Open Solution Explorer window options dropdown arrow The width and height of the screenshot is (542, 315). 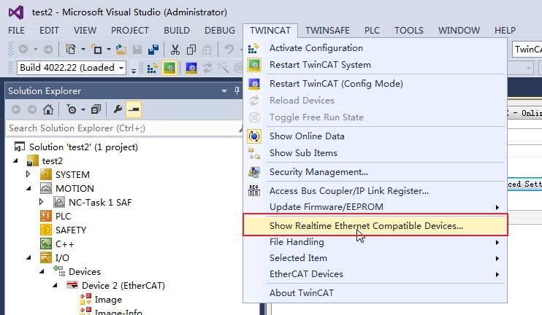pos(224,91)
